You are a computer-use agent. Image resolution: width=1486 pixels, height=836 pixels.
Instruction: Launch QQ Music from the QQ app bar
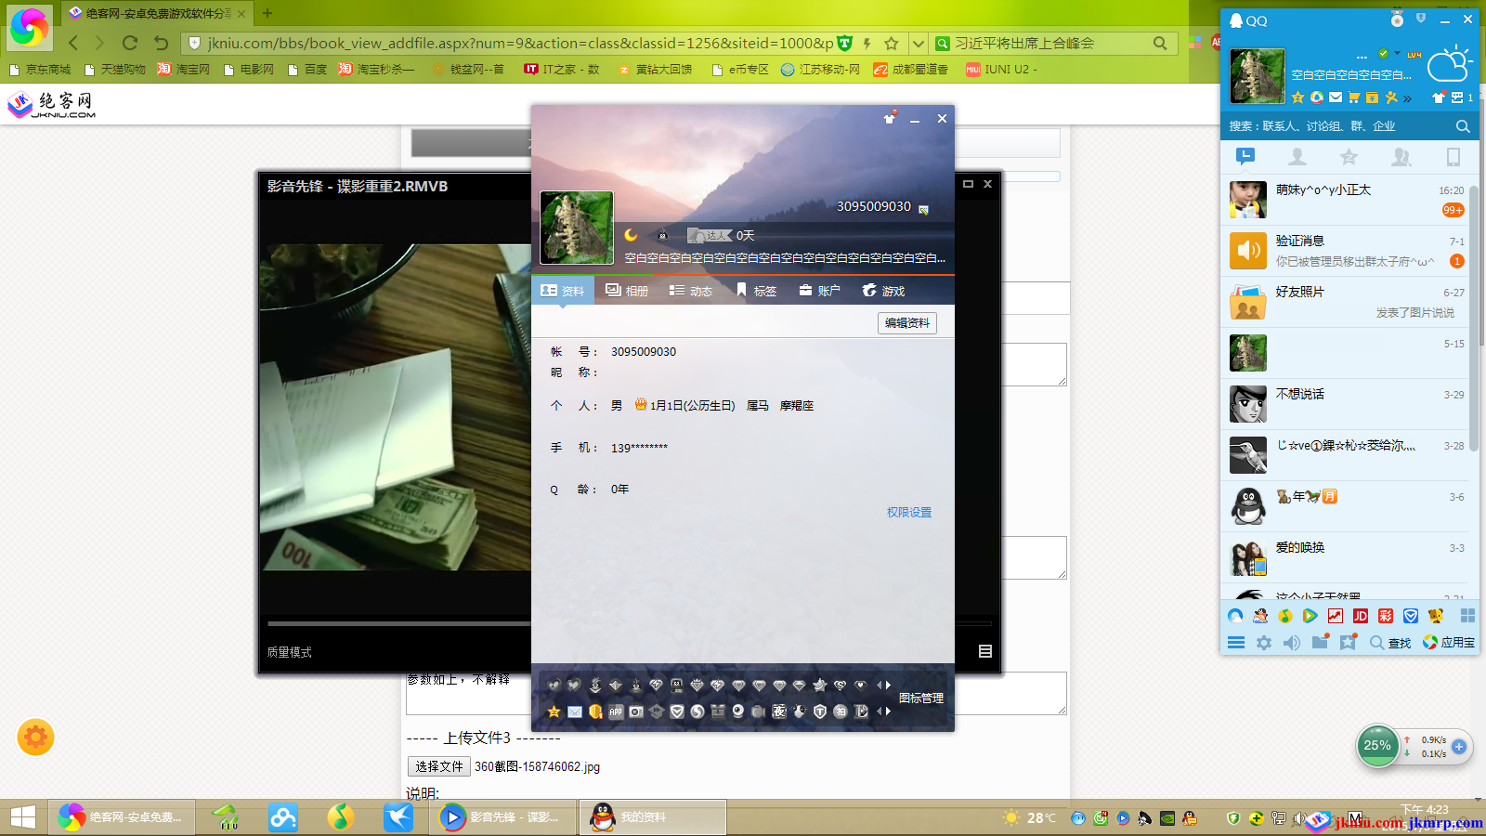tap(1284, 616)
